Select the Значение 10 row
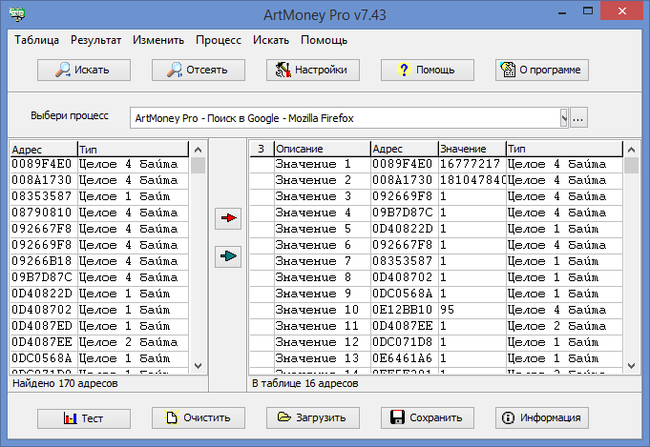 317,310
